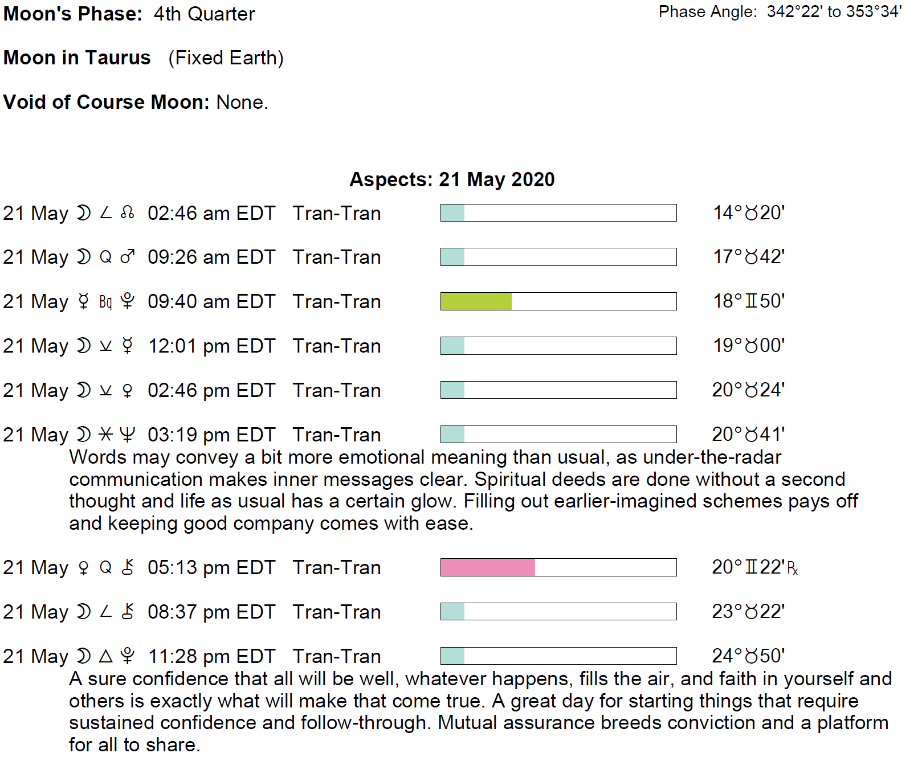Click the "Moon in Taurus" heading
922x757 pixels.
pos(77,58)
